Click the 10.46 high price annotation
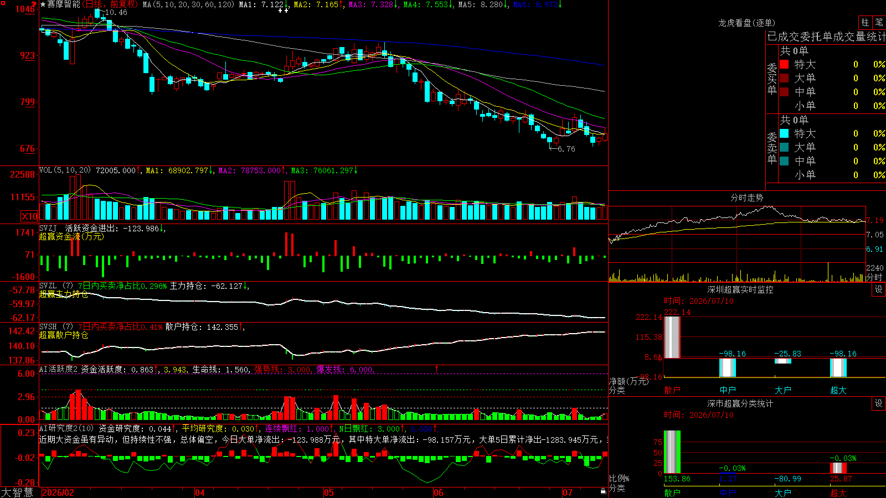Viewport: 886px width, 498px height. pyautogui.click(x=116, y=12)
